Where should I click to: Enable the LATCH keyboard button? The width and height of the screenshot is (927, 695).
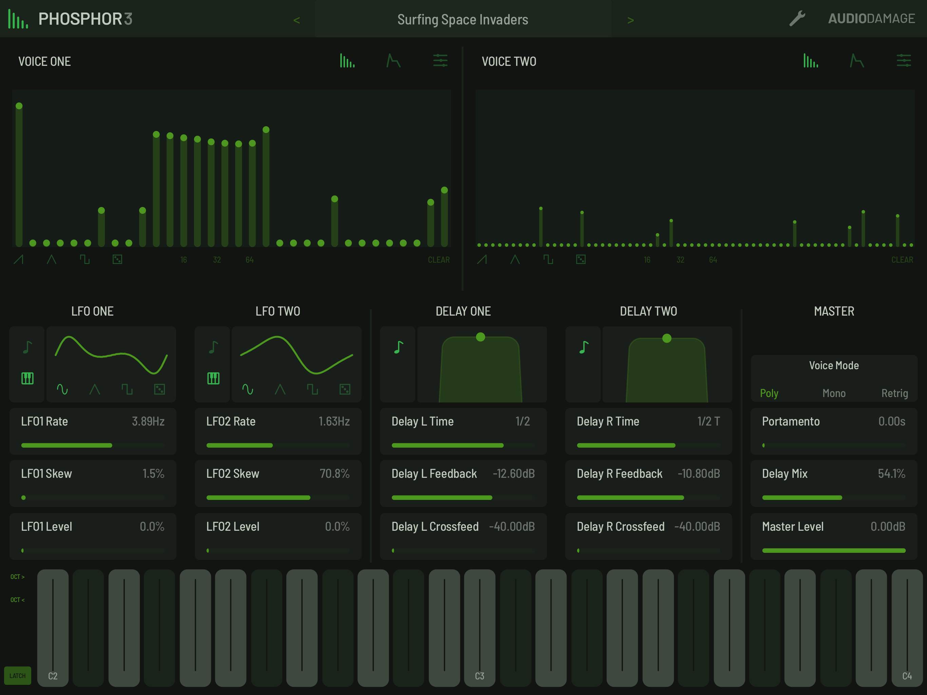(18, 675)
